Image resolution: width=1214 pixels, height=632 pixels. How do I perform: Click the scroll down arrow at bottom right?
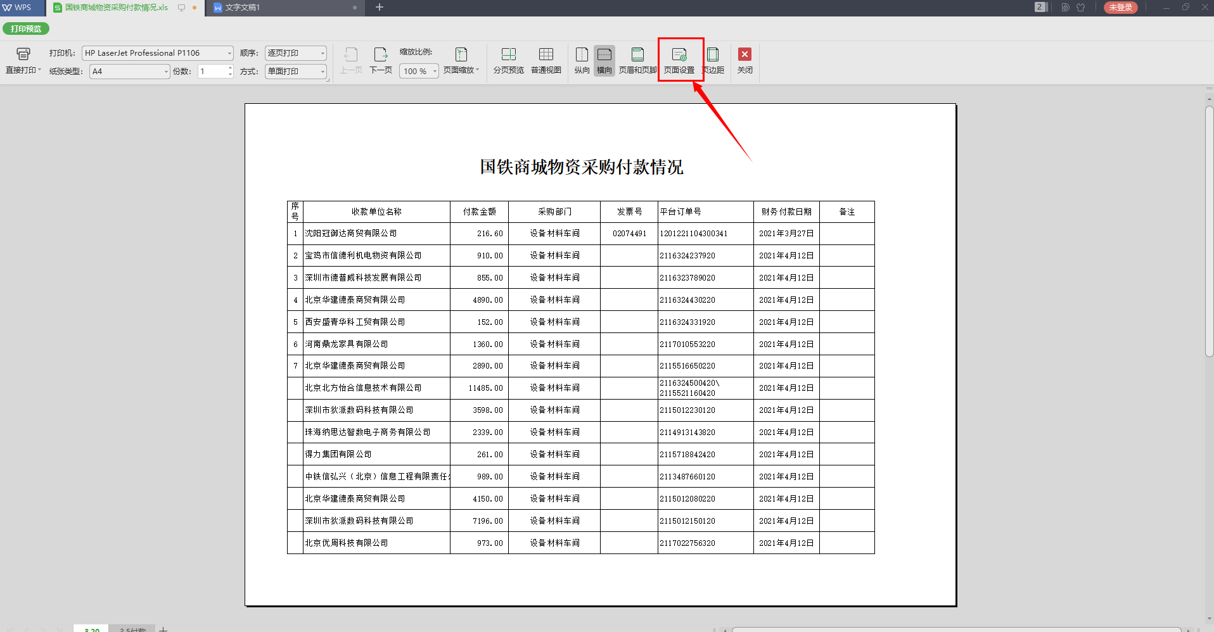[x=1209, y=618]
